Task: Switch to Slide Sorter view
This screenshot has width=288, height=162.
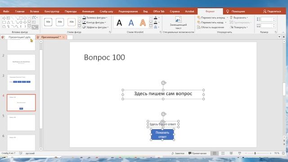Action: 223,153
